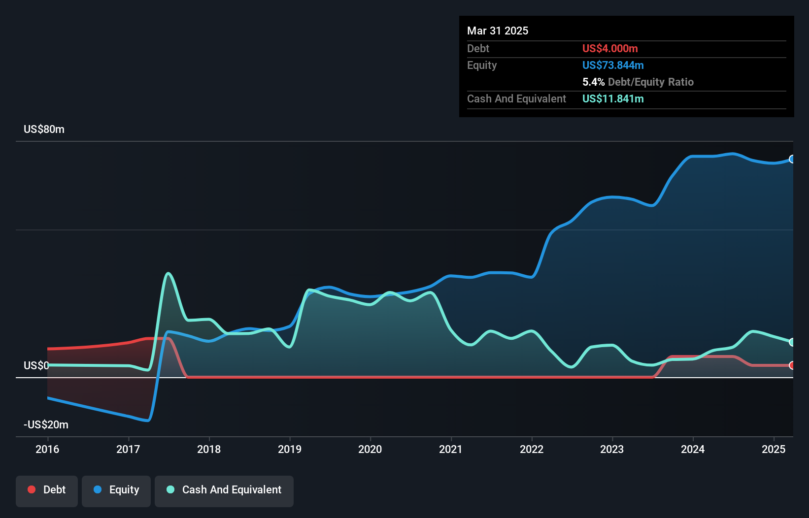Toggle the Debt series in legend
This screenshot has height=518, width=809.
47,490
